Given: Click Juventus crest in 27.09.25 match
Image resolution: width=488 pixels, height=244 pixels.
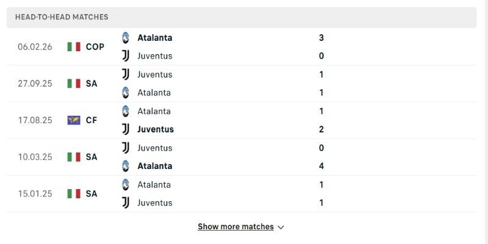Looking at the screenshot, I should pyautogui.click(x=126, y=74).
